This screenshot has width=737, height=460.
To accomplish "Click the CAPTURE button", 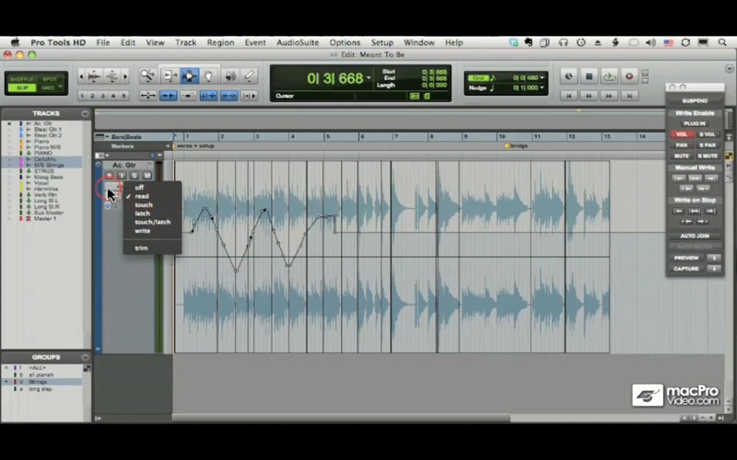I will pyautogui.click(x=686, y=269).
